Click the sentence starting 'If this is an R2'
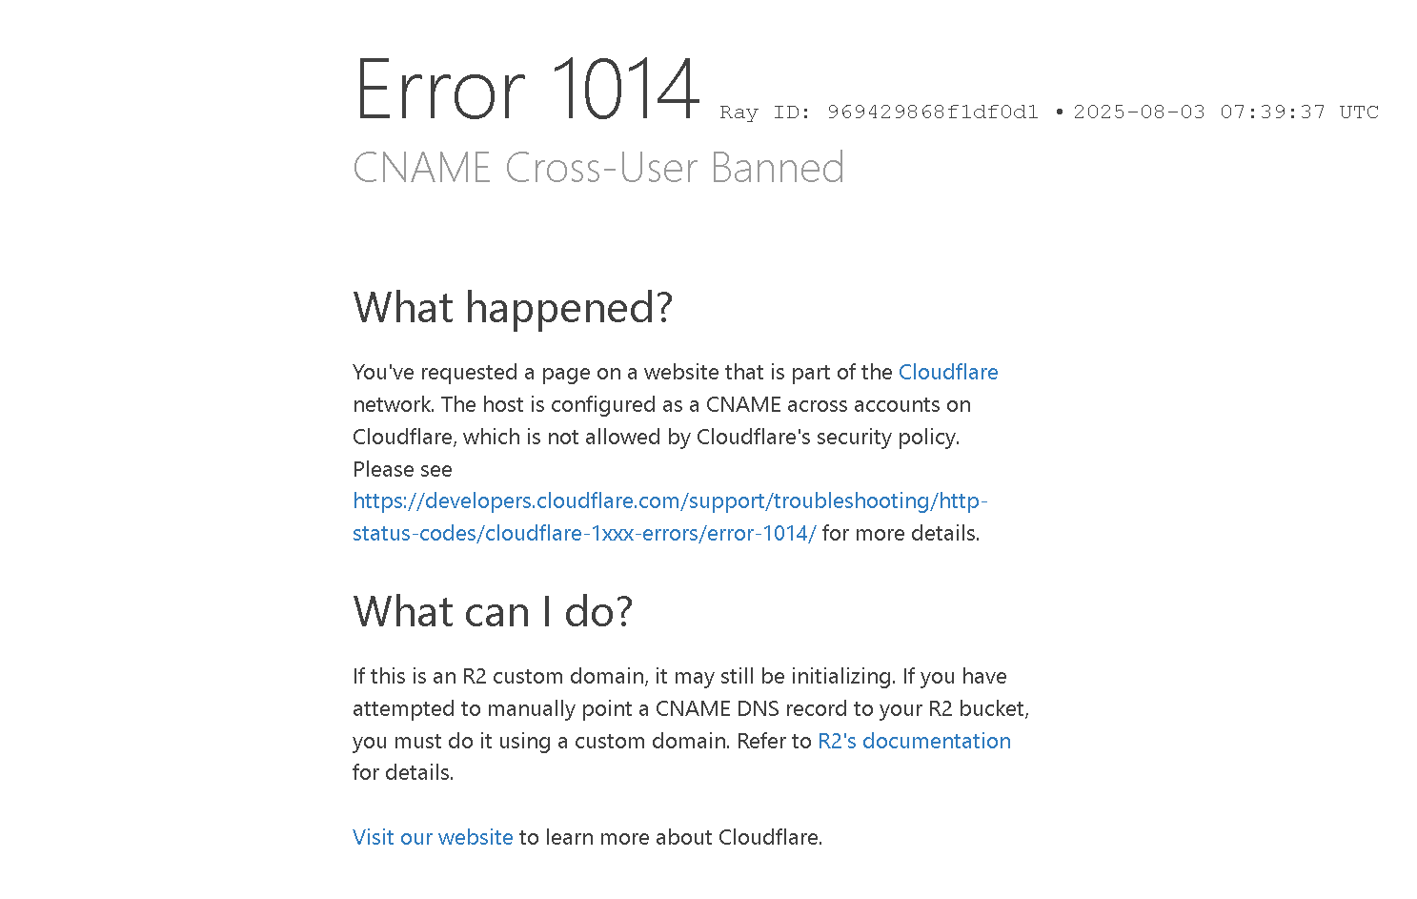1417x899 pixels. (x=624, y=676)
